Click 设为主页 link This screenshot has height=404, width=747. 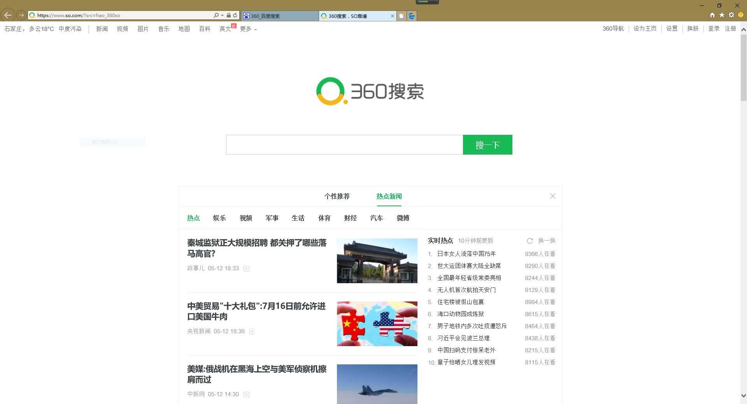pos(645,28)
